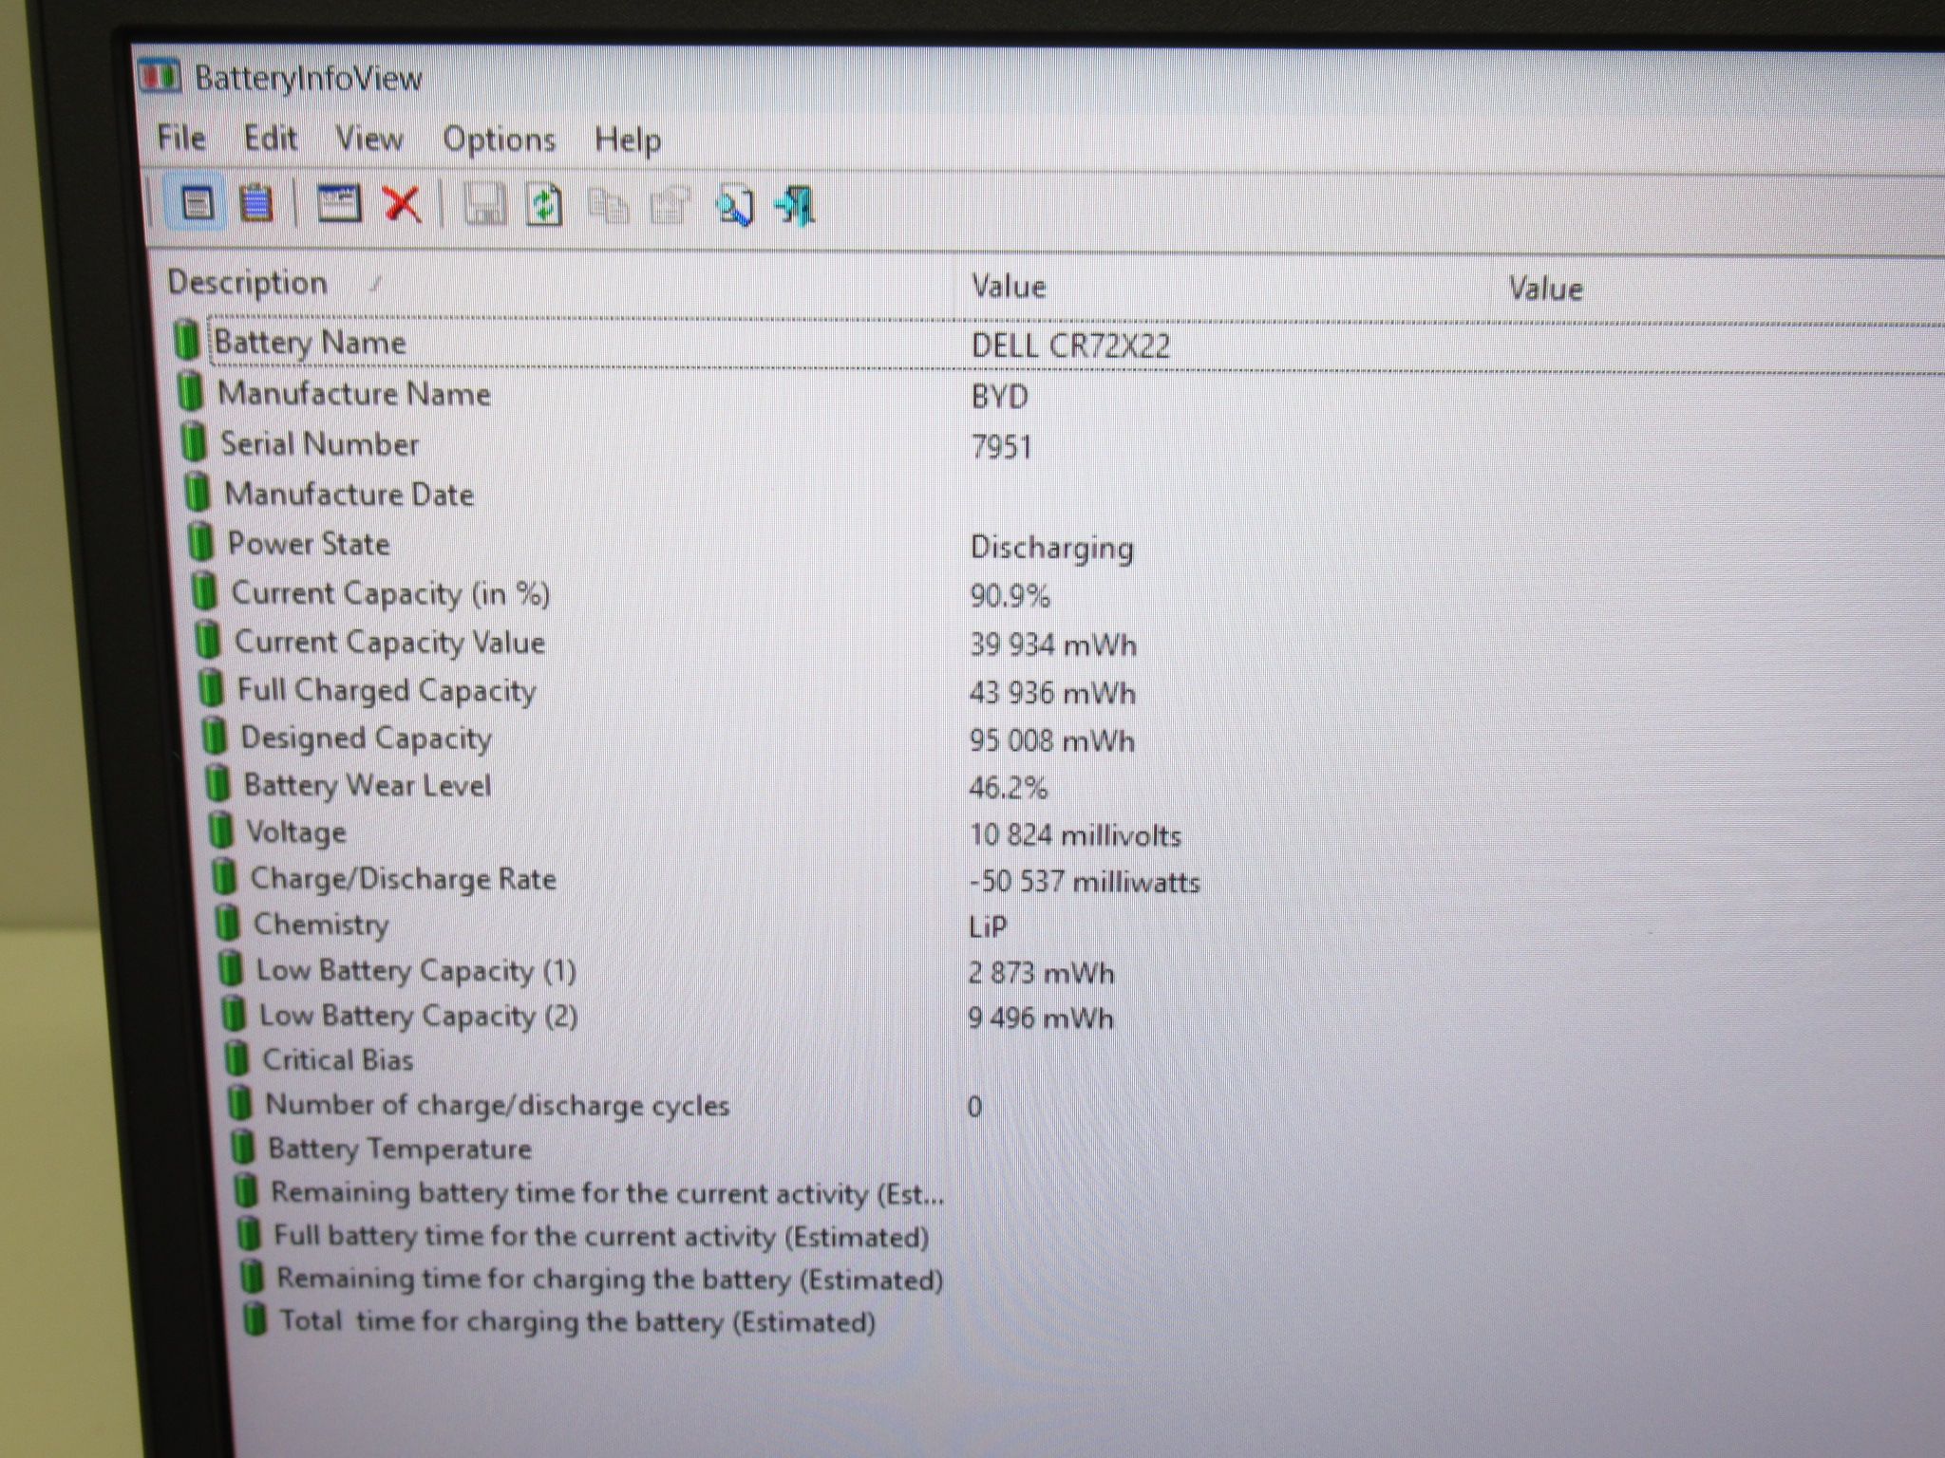The image size is (1945, 1458).
Task: Click the 7951 serial number value
Action: pos(1001,446)
